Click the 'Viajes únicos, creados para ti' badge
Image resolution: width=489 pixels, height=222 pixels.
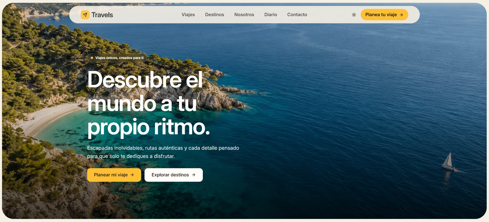(x=117, y=58)
